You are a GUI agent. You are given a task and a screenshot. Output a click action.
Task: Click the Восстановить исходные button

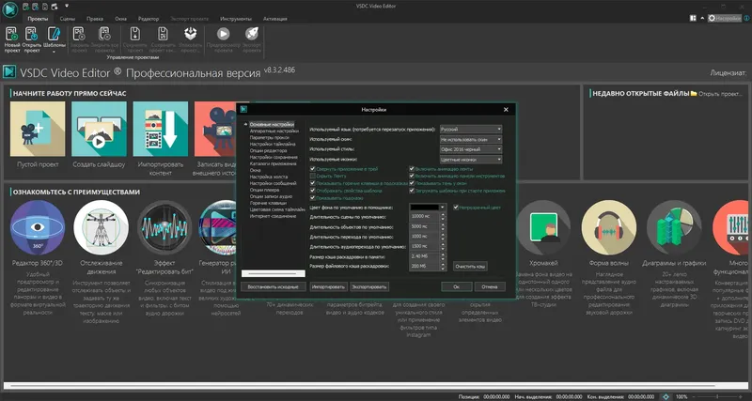coord(274,286)
